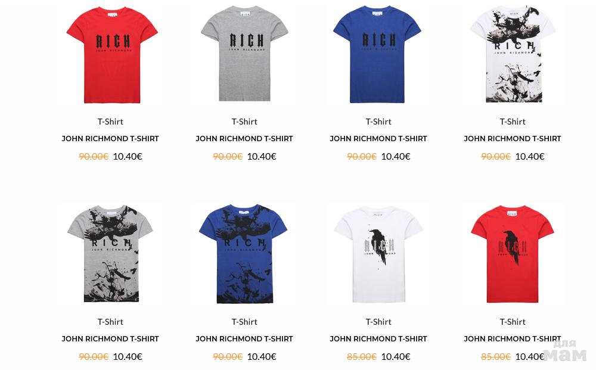Screen dimensions: 596x370
Task: Click John Richmond T-Shirt title under gray logo shirt
Action: pos(244,139)
